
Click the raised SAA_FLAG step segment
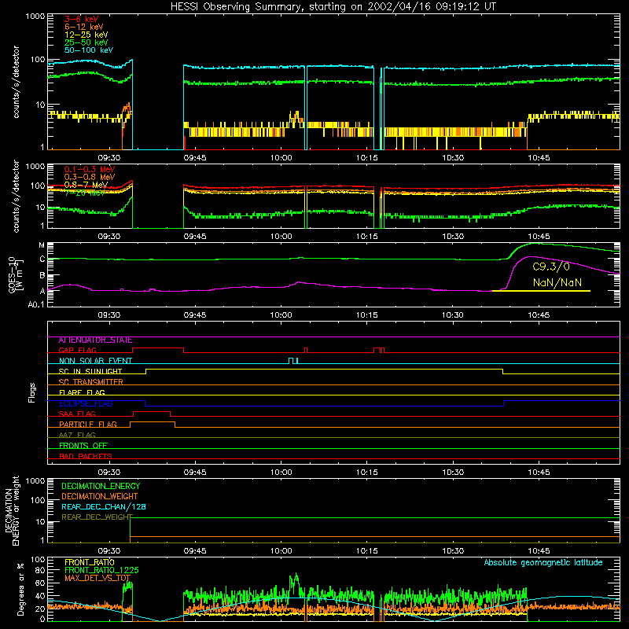tap(152, 411)
